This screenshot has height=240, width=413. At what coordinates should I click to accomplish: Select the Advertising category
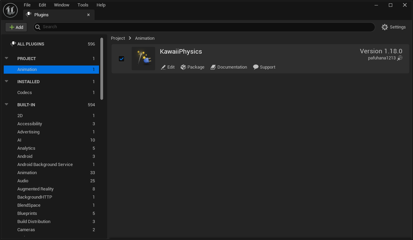tap(51, 132)
